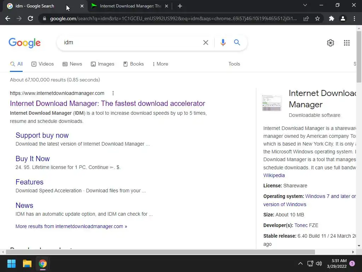Open the clock showing 5:51 AM

[x=337, y=263]
